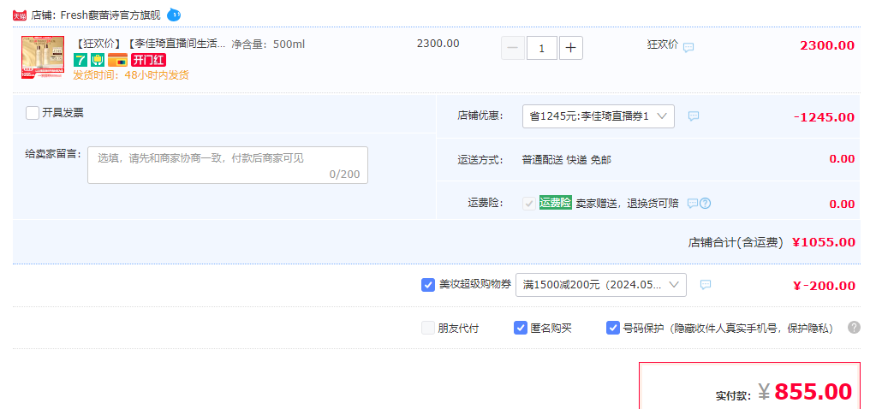The width and height of the screenshot is (882, 409).
Task: Open the Fresh馥蕾诗官方旗舰 store link
Action: click(x=110, y=15)
